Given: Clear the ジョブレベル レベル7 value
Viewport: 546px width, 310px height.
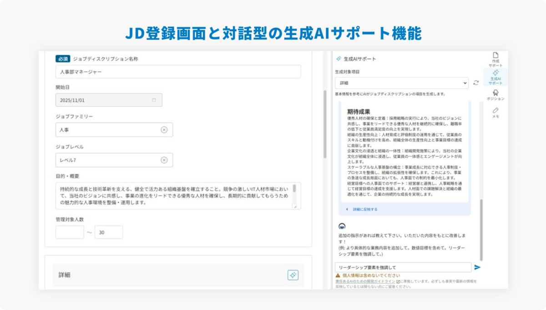Looking at the screenshot, I should coord(164,160).
